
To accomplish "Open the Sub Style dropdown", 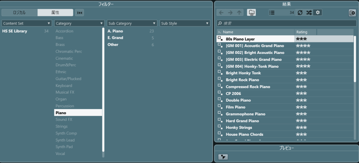I will click(185, 23).
